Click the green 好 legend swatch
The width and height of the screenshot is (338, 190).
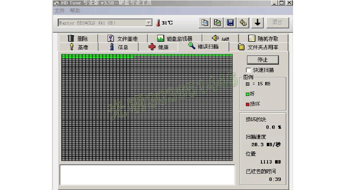[247, 94]
